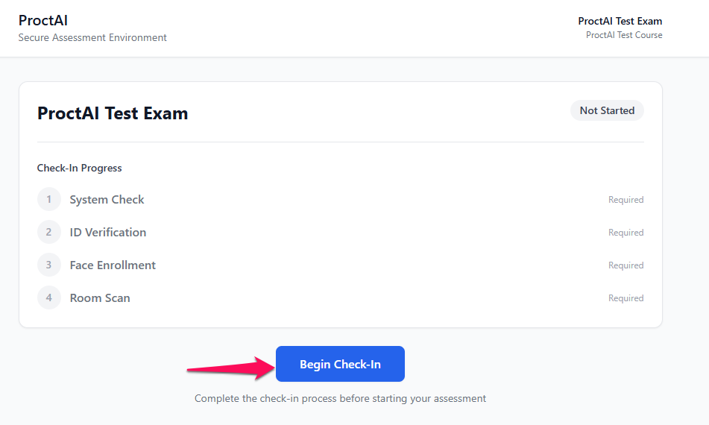
Task: Open the System Check step
Action: tap(107, 200)
